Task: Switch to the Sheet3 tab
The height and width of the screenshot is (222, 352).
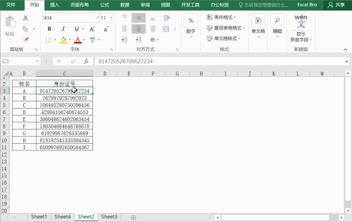Action: [109, 217]
